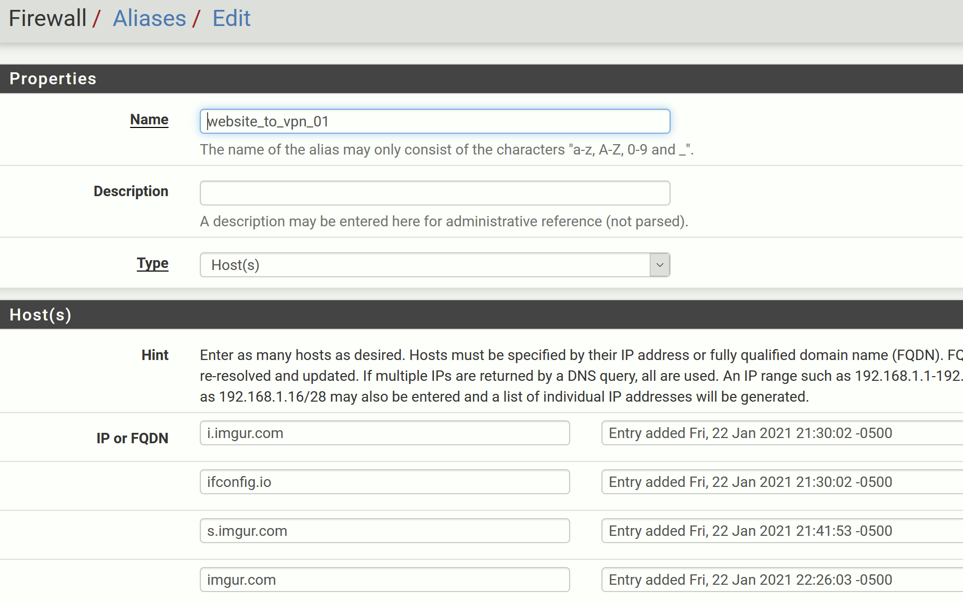Open the Type dropdown showing Host(s)
The width and height of the screenshot is (963, 604).
click(424, 265)
